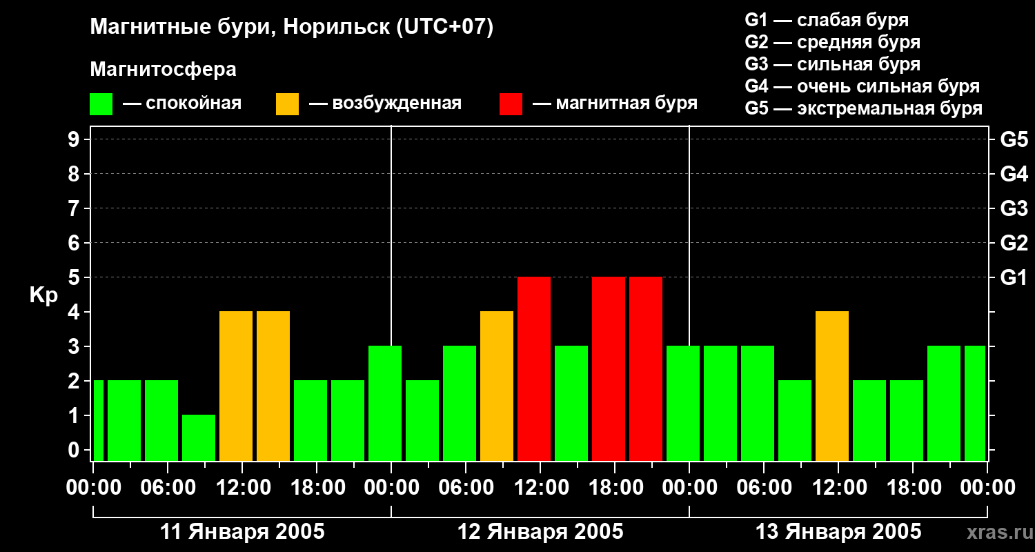The height and width of the screenshot is (552, 1035).
Task: Select the G1 label on the right axis
Action: click(1014, 277)
